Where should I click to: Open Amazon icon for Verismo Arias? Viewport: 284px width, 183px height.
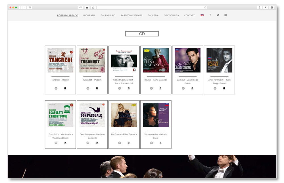(x=160, y=143)
